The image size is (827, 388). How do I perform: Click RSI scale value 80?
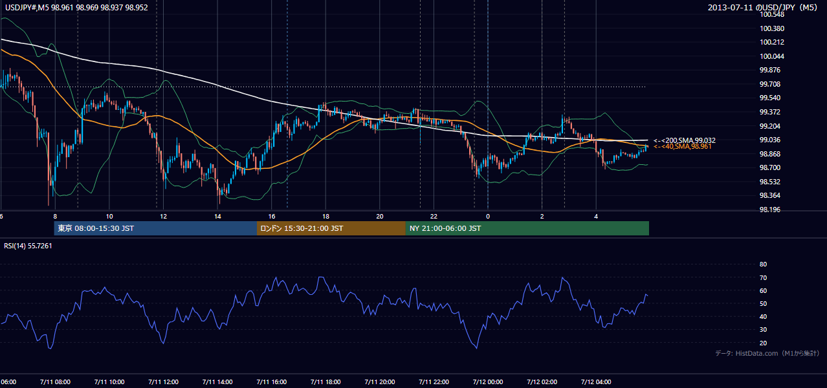pos(763,264)
